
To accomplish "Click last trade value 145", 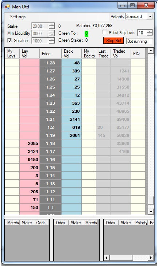I will click(103, 135).
